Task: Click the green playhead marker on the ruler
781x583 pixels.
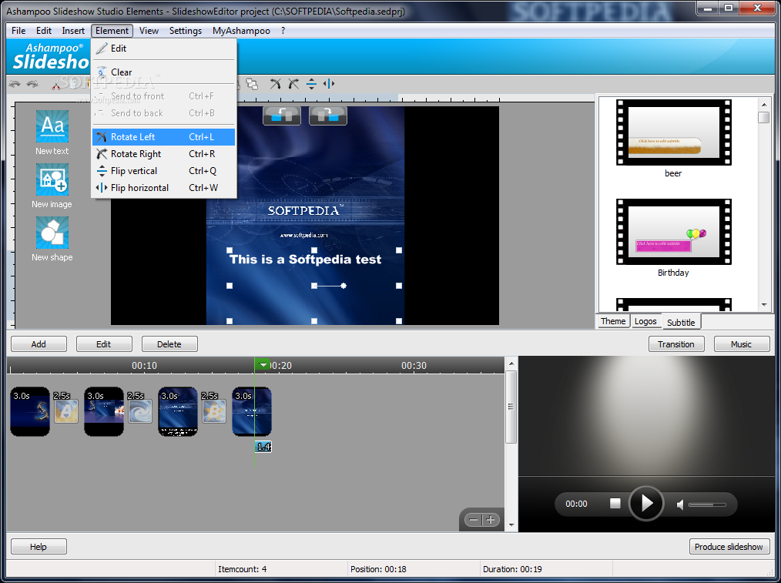Action: pyautogui.click(x=262, y=365)
